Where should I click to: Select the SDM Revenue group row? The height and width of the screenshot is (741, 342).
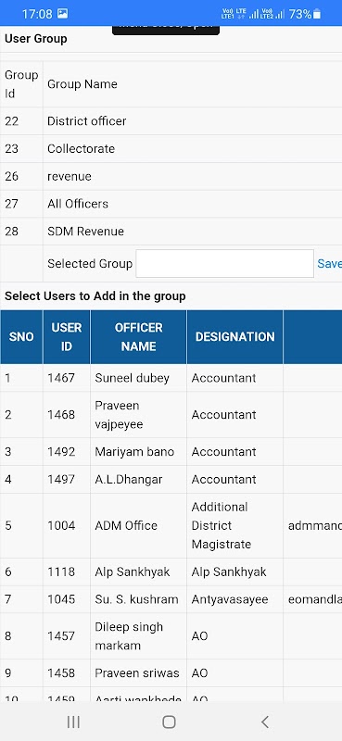pos(171,232)
